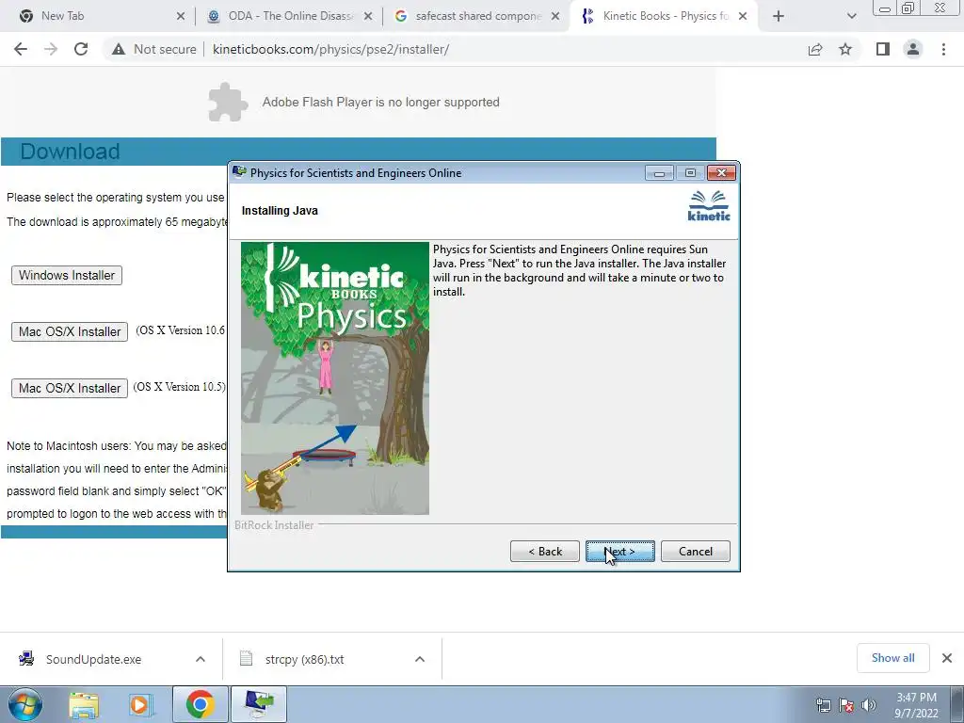964x723 pixels.
Task: Open Windows Explorer from the taskbar
Action: 84,704
